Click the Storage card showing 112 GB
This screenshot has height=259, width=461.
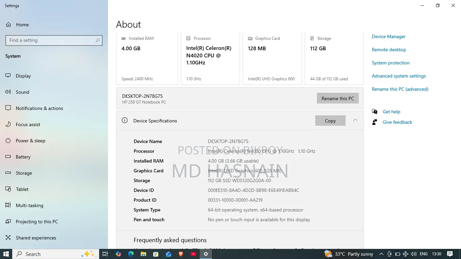[334, 58]
